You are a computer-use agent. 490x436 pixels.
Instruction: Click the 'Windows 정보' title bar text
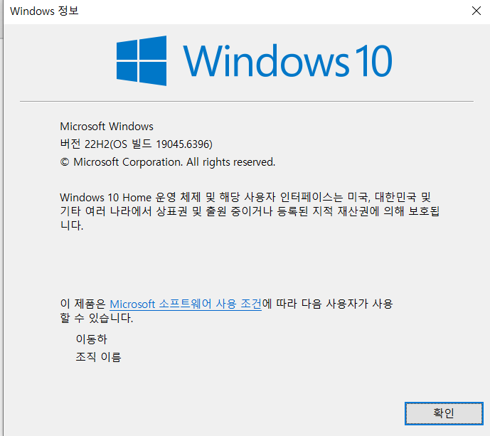tap(44, 11)
